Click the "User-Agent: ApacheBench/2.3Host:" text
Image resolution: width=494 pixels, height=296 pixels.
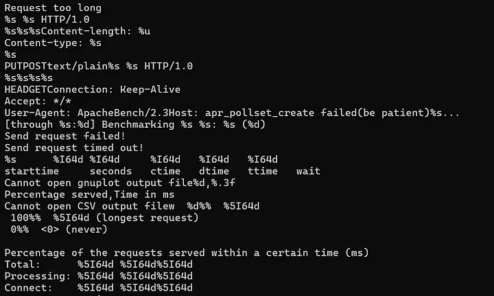(102, 113)
